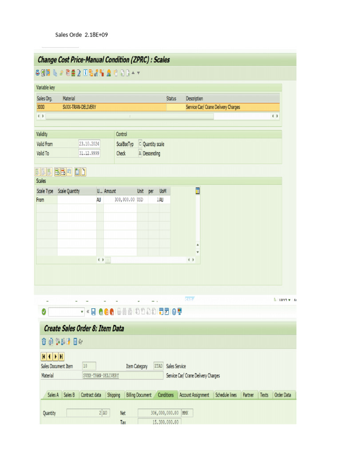Click the Item Category field ZTAD
Image resolution: width=341 pixels, height=455 pixels.
click(159, 366)
